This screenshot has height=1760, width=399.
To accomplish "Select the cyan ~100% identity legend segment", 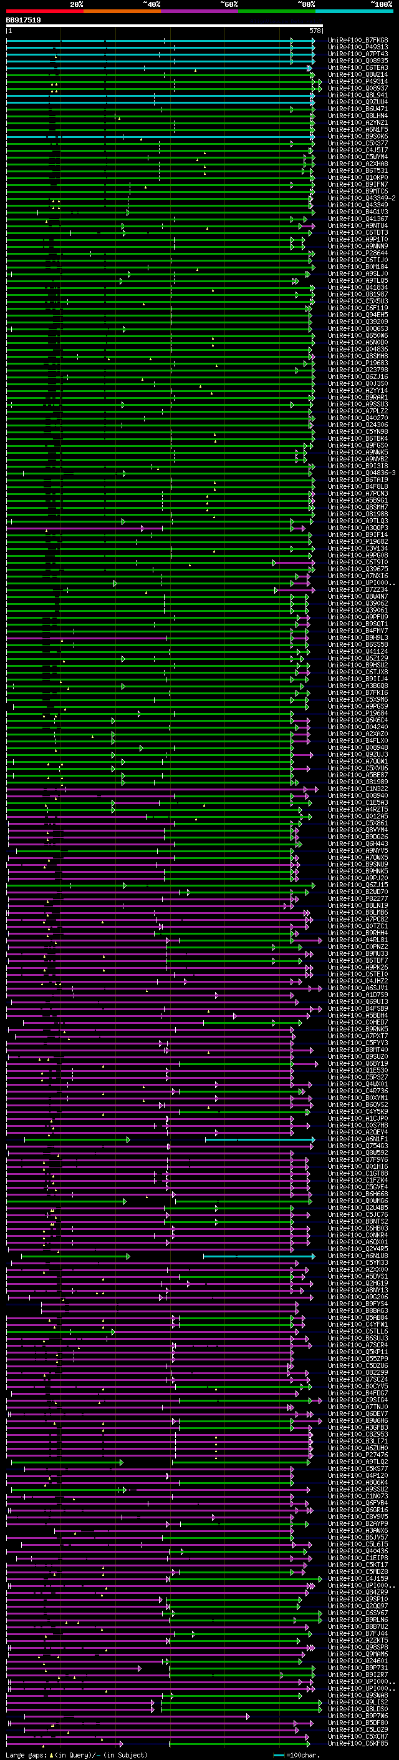I will [354, 11].
